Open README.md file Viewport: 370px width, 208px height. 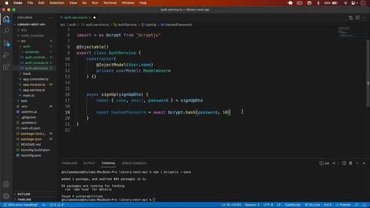pos(31,144)
